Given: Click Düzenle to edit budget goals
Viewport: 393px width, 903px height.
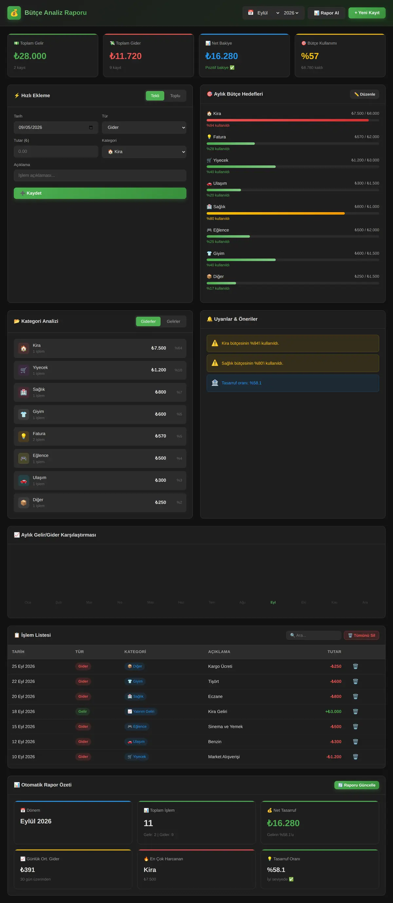Looking at the screenshot, I should pyautogui.click(x=364, y=94).
